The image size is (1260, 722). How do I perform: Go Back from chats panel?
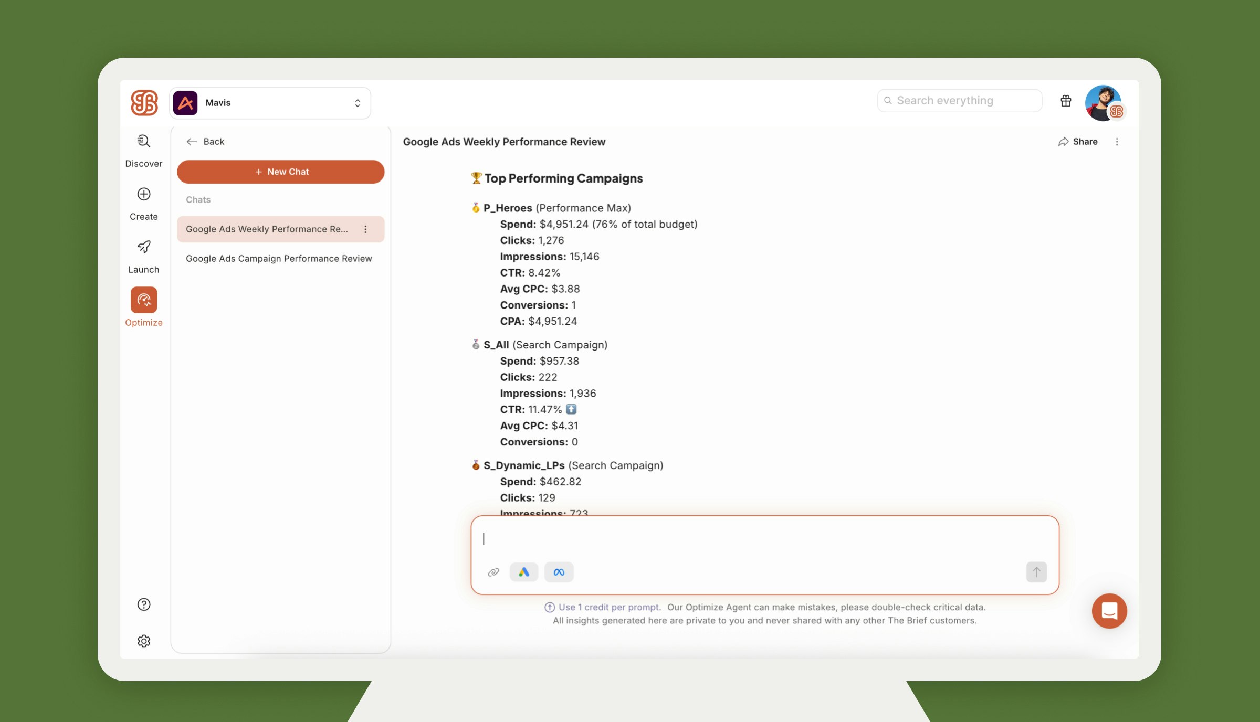point(205,142)
